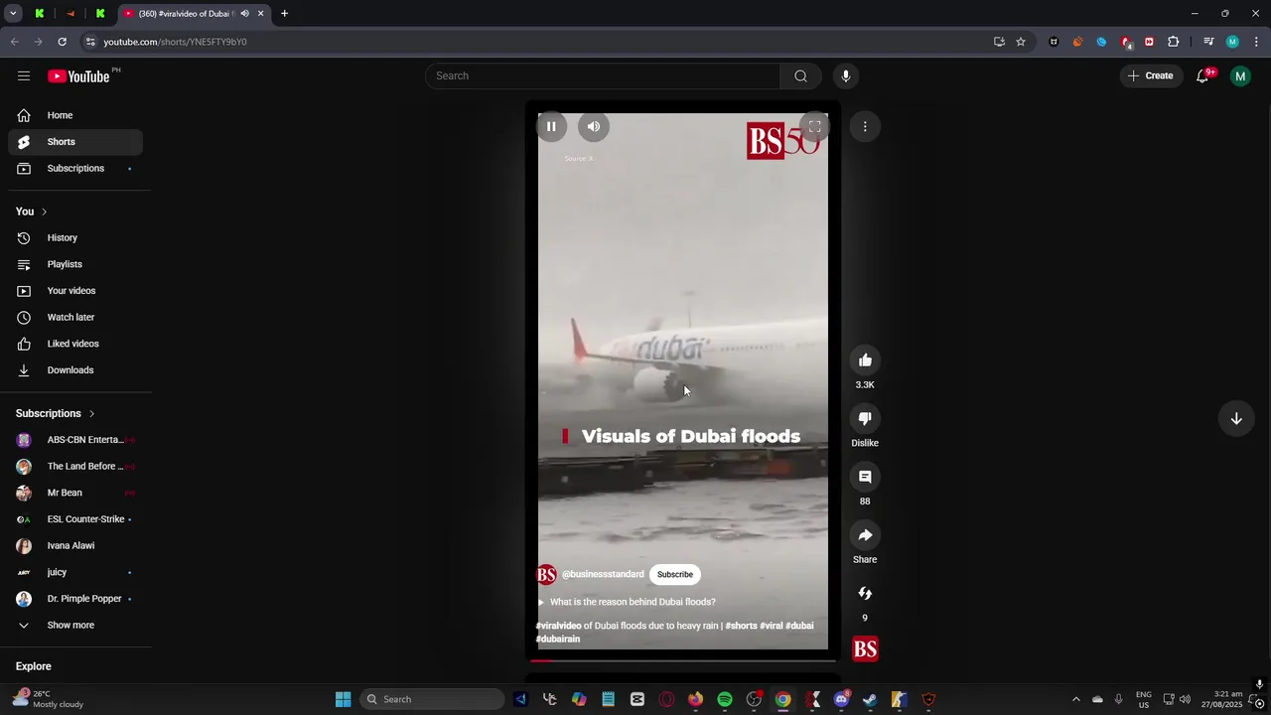
Task: Open Liked videos list
Action: tap(75, 344)
